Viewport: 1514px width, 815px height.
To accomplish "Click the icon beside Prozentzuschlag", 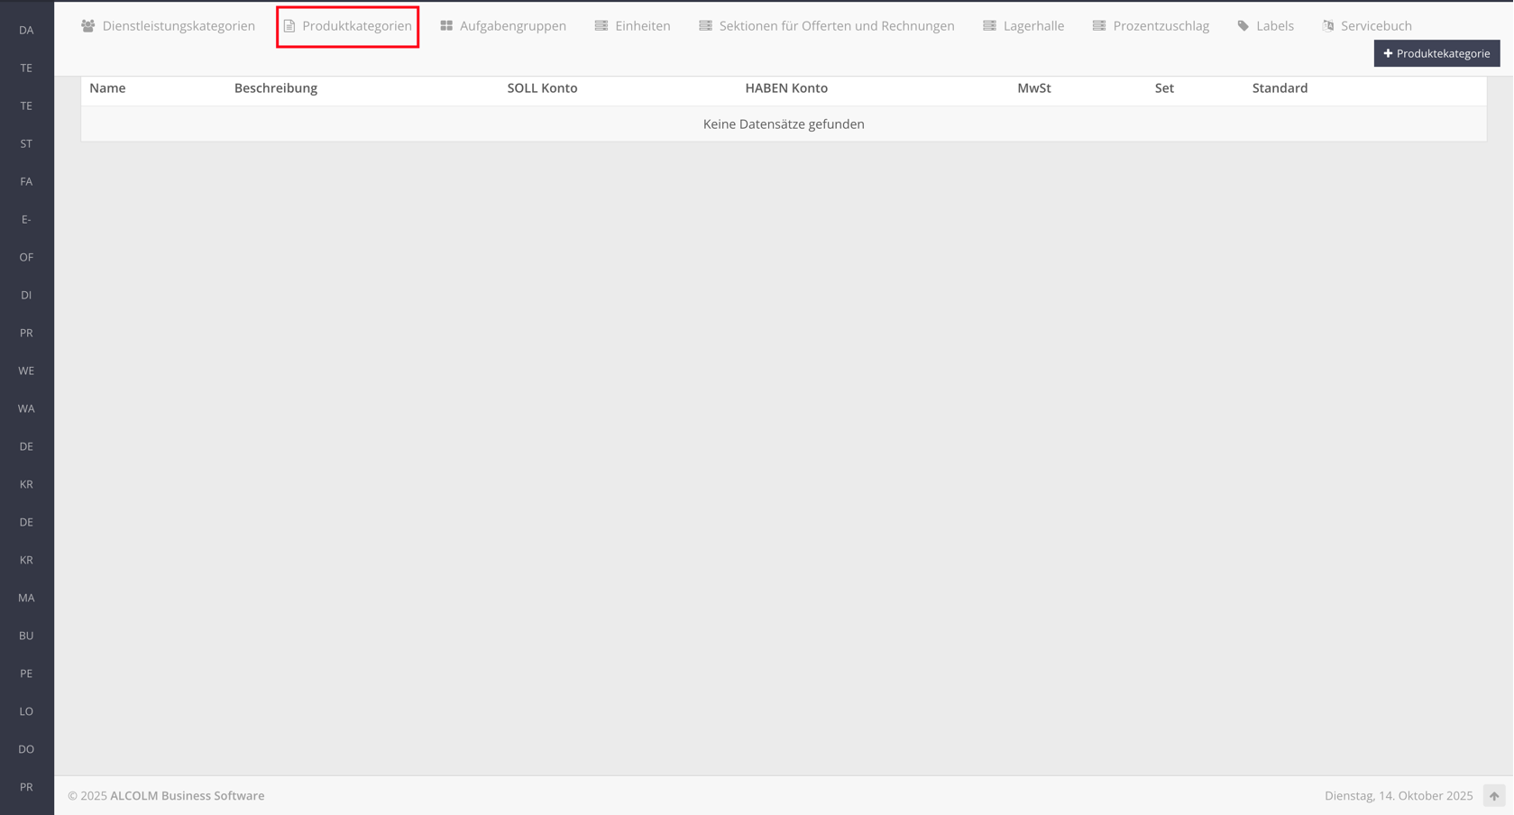I will pyautogui.click(x=1098, y=26).
